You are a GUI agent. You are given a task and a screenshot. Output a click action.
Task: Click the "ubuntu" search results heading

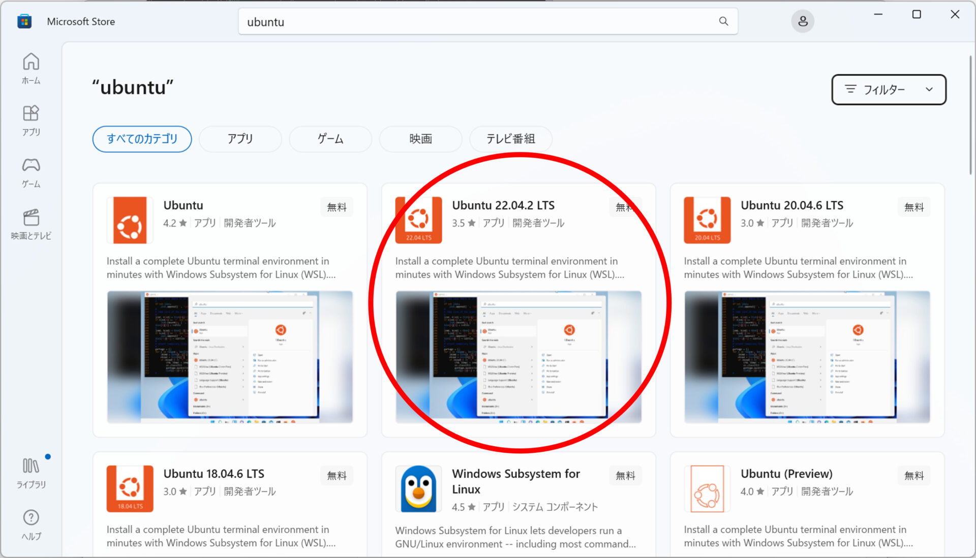coord(133,87)
